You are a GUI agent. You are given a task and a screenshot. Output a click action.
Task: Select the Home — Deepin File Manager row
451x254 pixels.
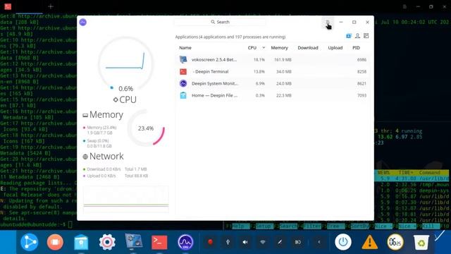(x=273, y=95)
